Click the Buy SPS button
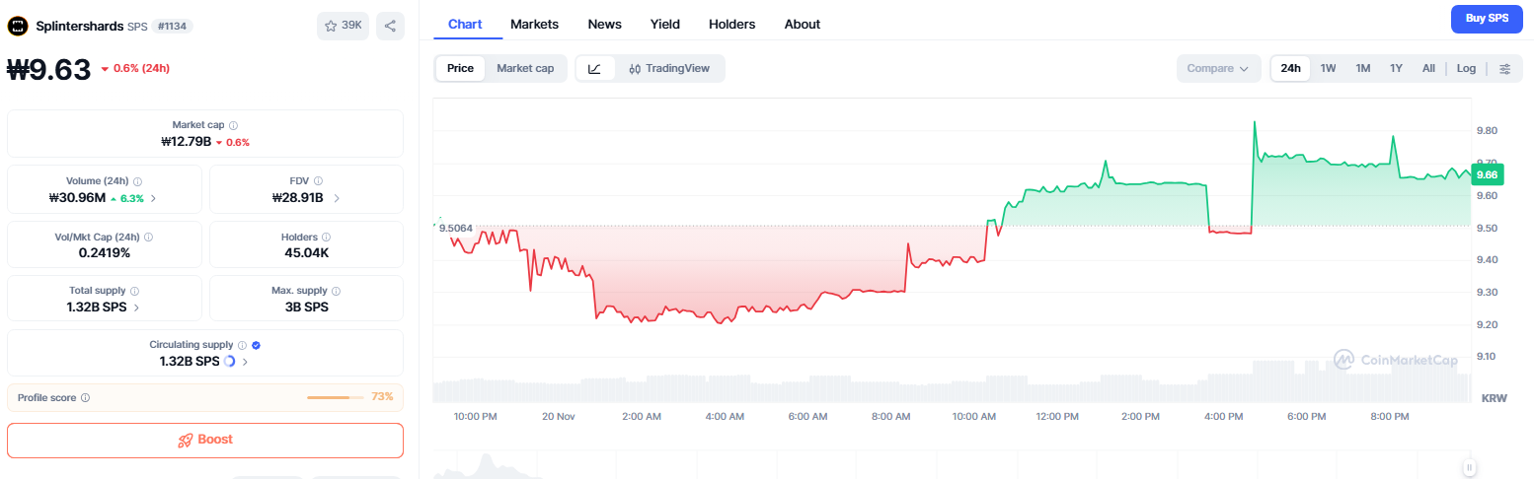Screen dimensions: 1534x479 1487,19
